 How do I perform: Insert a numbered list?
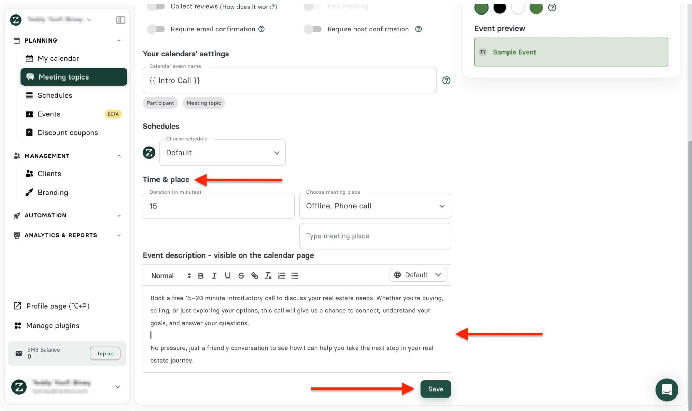[281, 275]
